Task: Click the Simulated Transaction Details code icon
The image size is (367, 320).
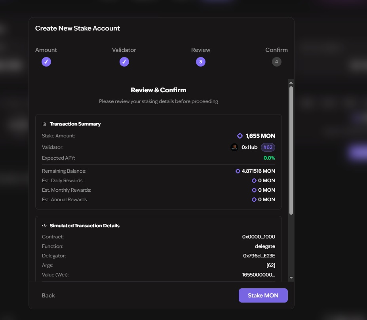Action: 44,226
